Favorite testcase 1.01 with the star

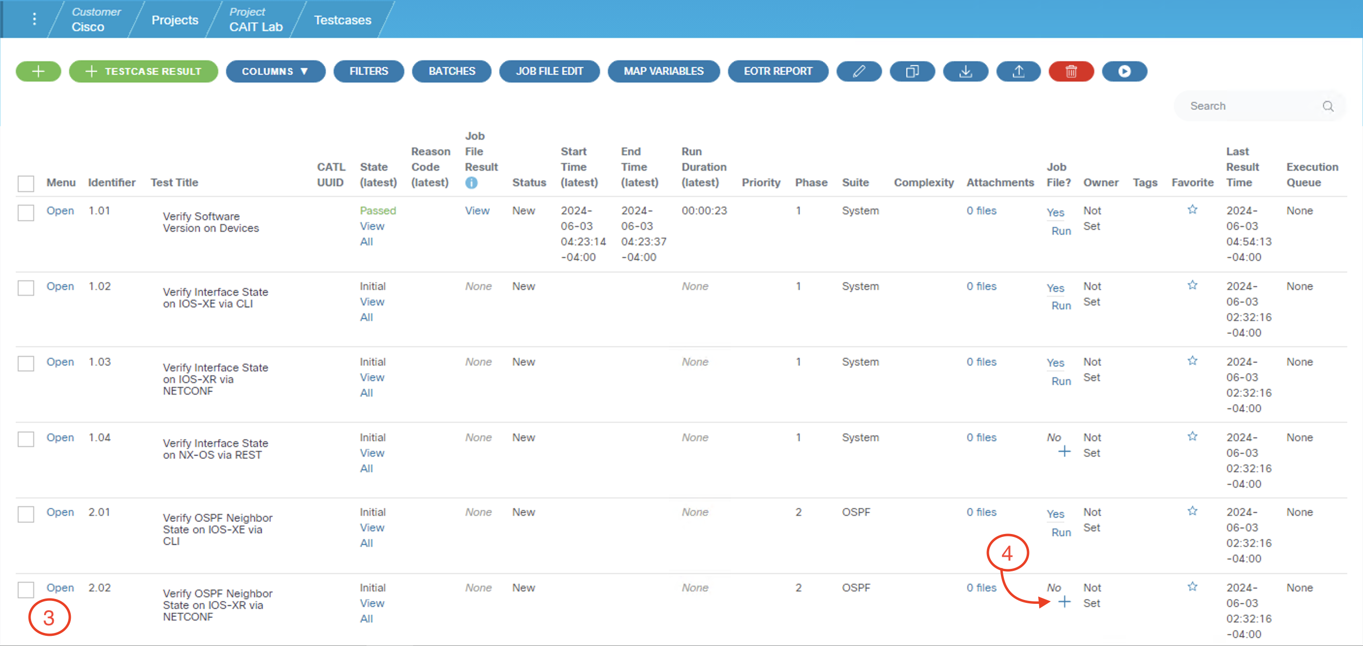click(x=1191, y=210)
